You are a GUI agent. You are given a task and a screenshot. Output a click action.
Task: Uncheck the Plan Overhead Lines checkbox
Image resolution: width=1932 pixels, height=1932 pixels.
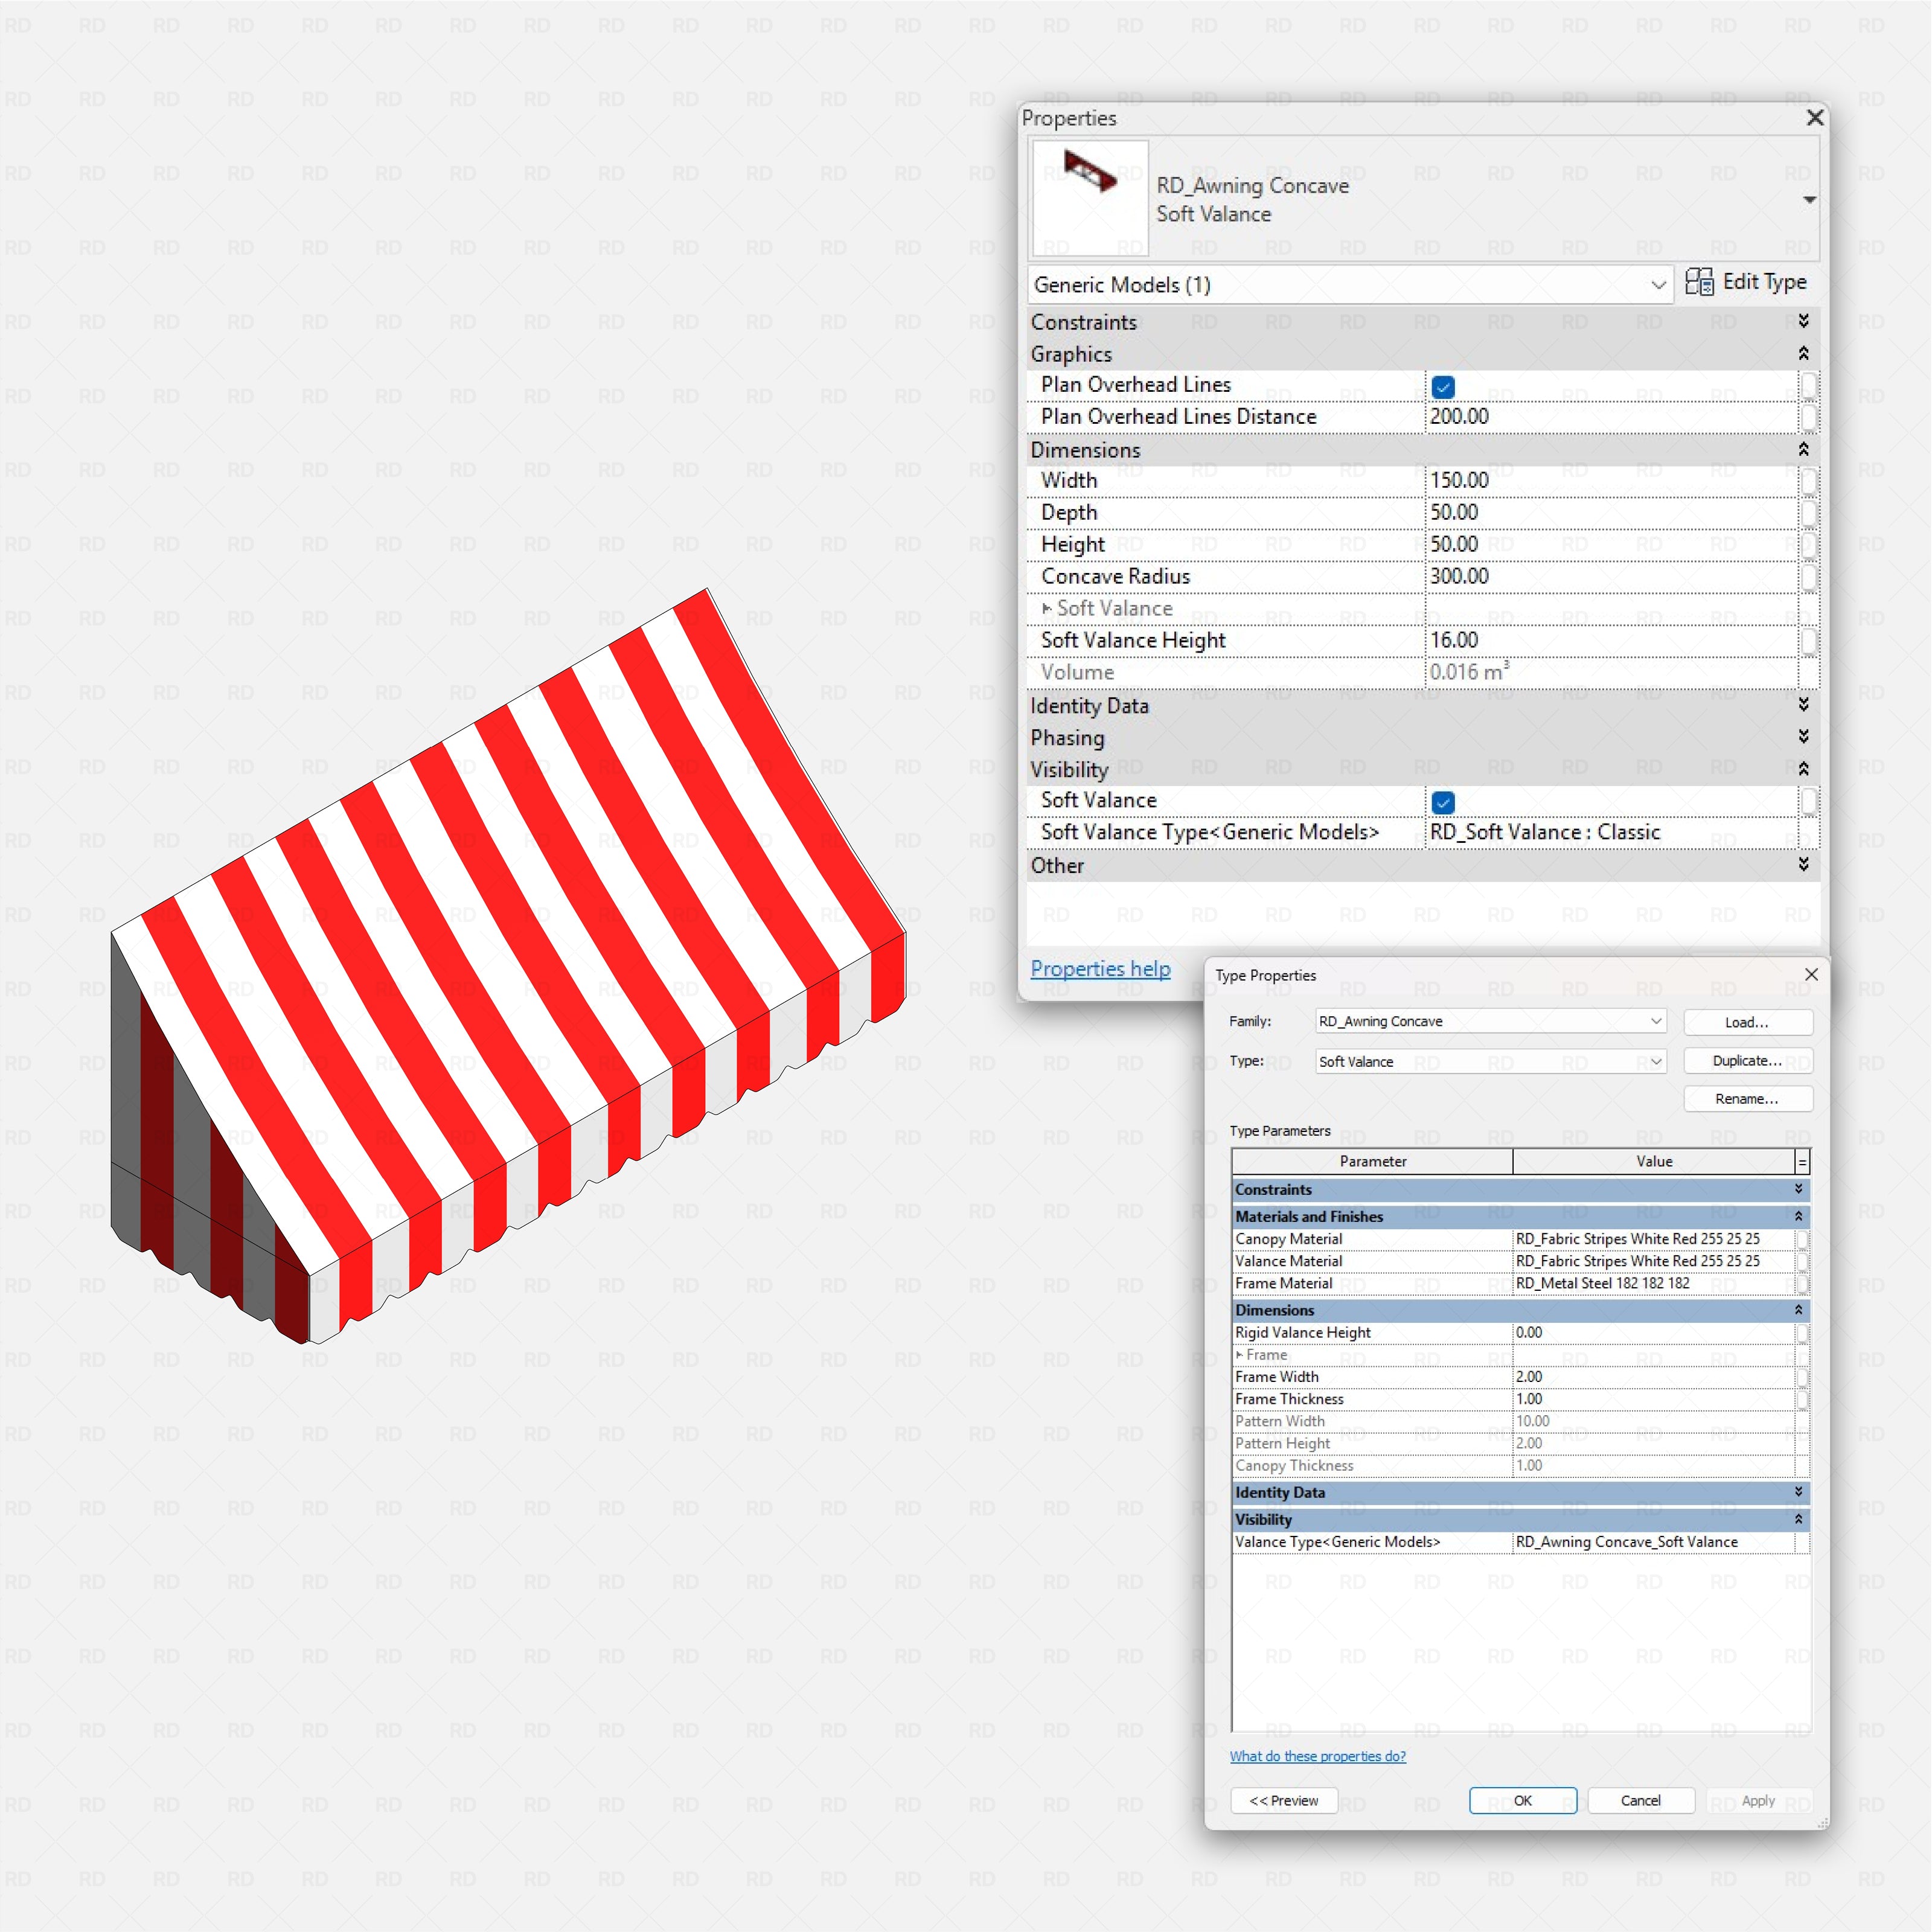tap(1443, 386)
